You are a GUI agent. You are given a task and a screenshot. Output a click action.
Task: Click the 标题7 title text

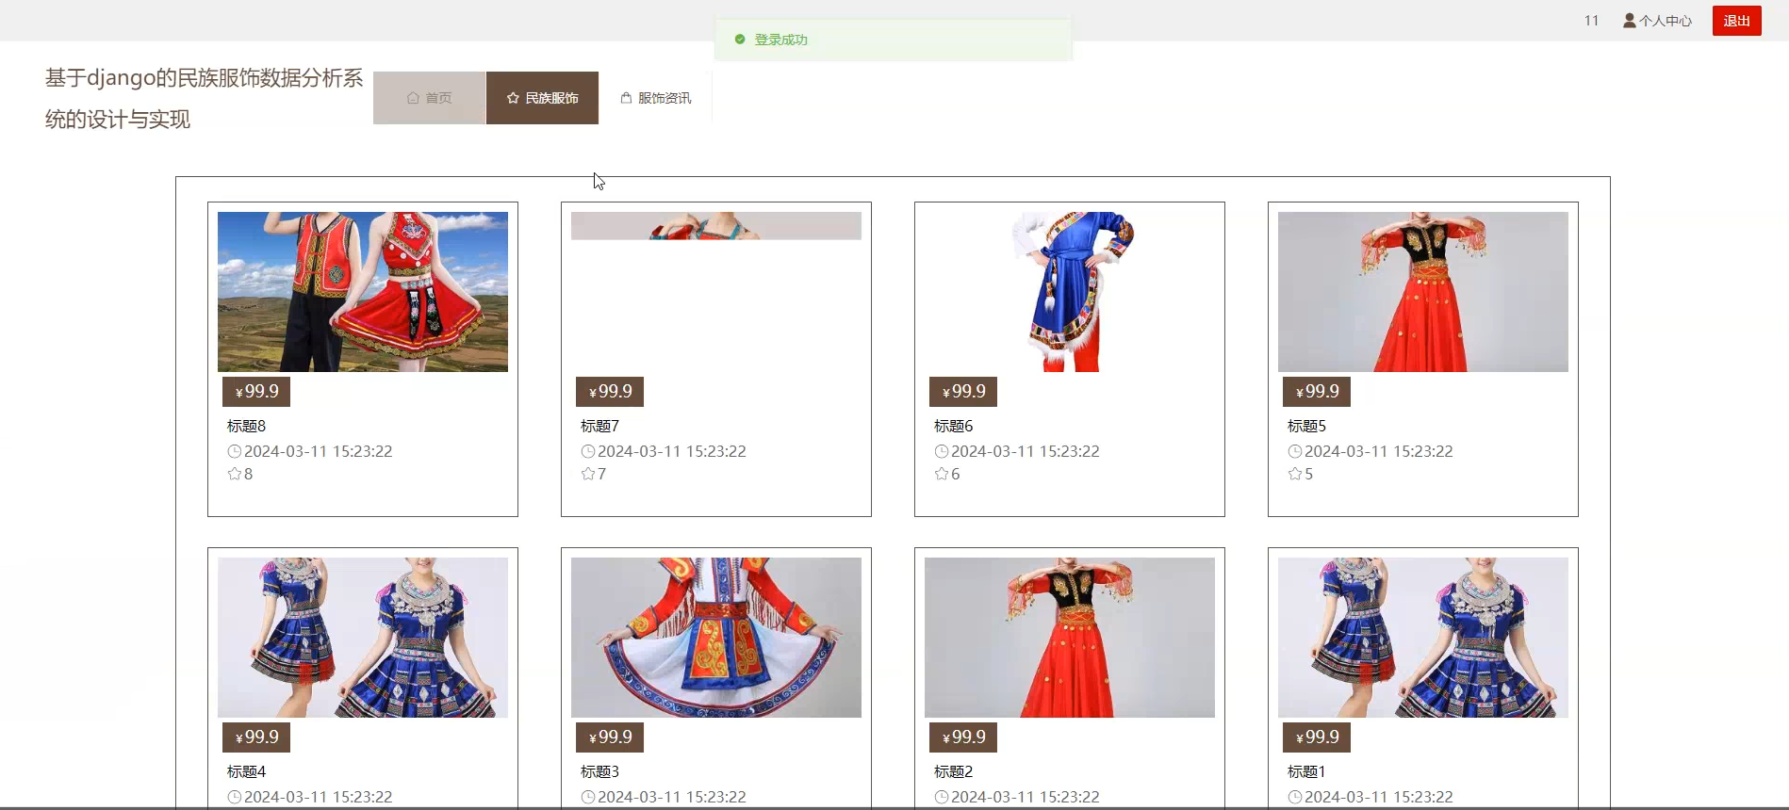599,427
